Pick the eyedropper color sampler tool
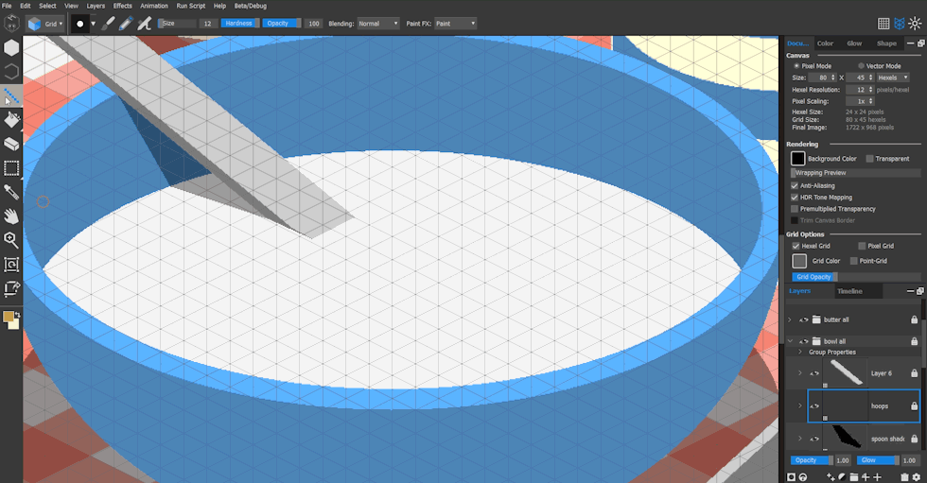 (11, 192)
